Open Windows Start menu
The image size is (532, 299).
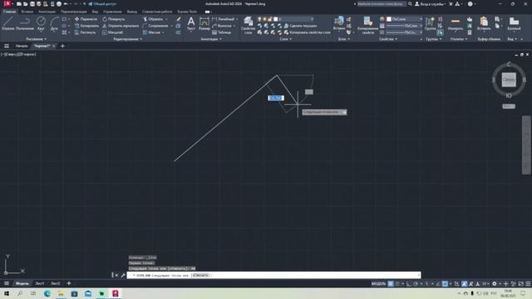(6, 293)
